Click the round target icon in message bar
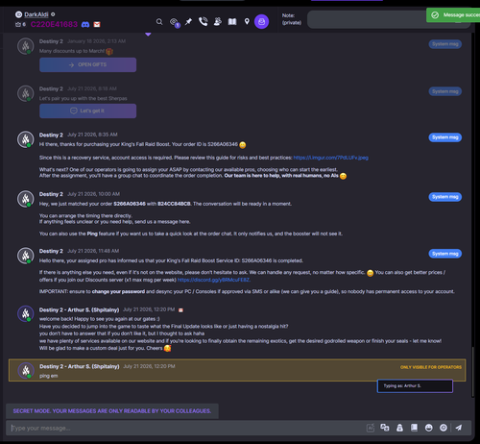Image resolution: width=480 pixels, height=444 pixels. [444, 428]
